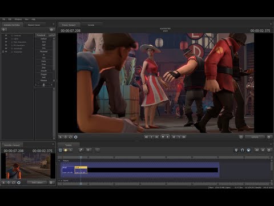Toggle visibility eye for Main characters group

[x=6, y=42]
